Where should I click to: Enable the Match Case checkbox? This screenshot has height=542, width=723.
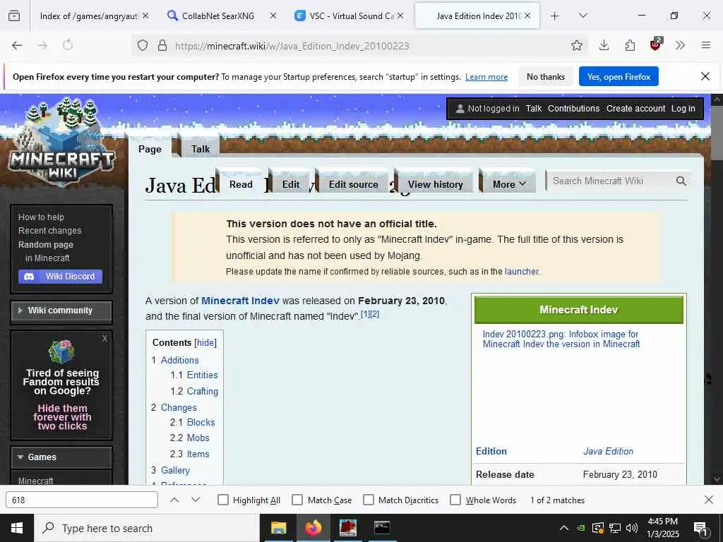297,500
